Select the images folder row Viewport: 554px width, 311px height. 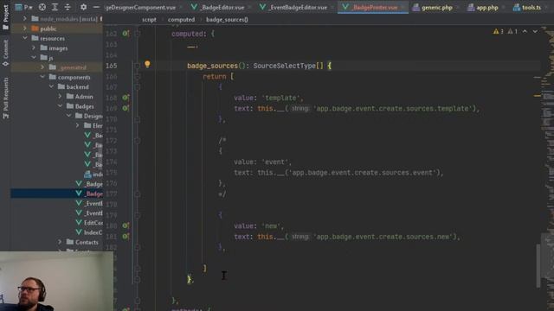click(x=56, y=48)
